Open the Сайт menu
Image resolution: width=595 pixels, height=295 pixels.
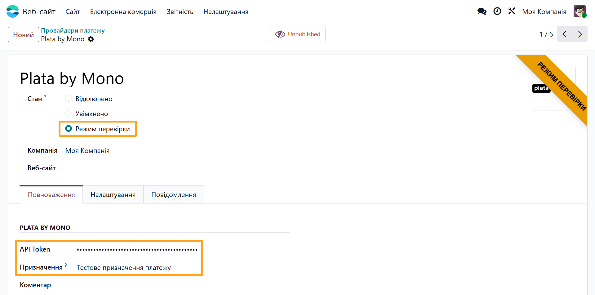pos(73,11)
